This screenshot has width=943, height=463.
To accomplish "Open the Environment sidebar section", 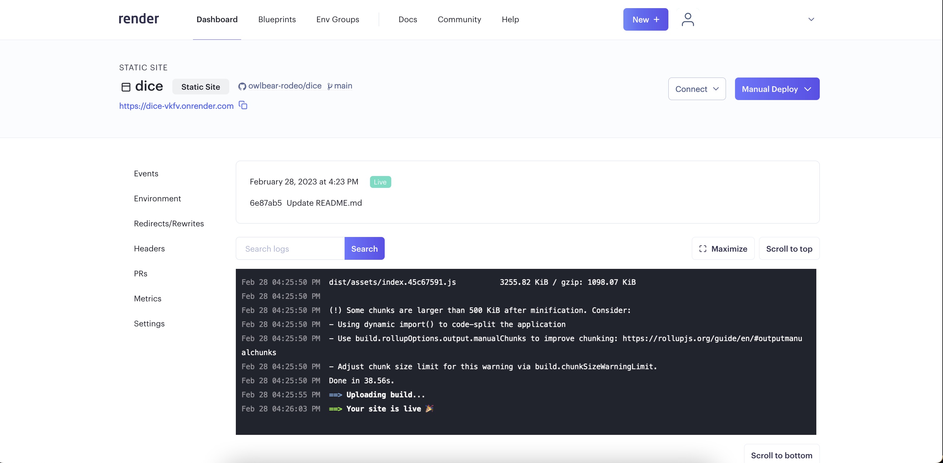I will pyautogui.click(x=157, y=199).
